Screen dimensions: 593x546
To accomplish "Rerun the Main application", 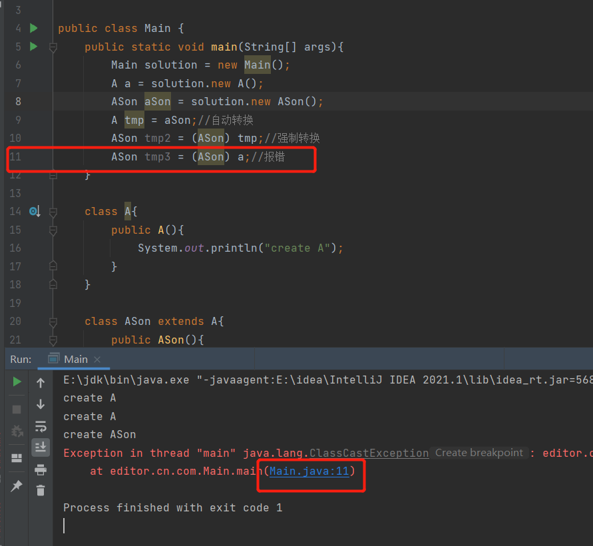I will pos(17,383).
